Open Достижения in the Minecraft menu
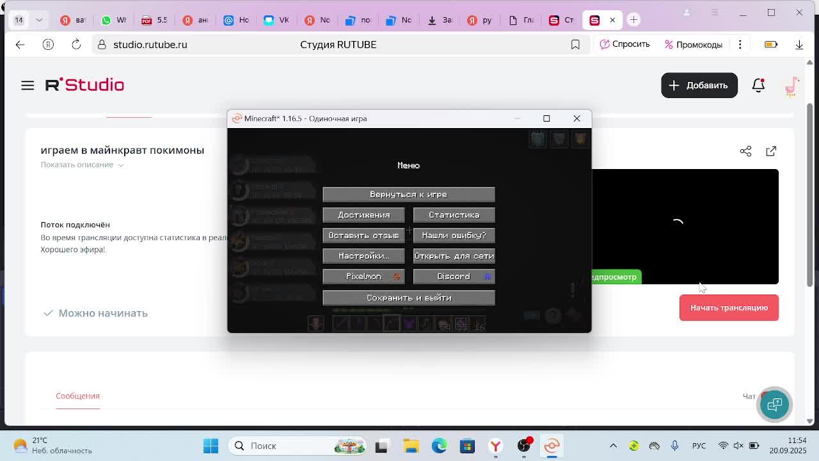The height and width of the screenshot is (461, 819). (363, 215)
